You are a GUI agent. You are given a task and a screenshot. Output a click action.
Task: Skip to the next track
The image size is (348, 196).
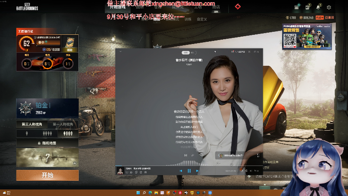197,171
